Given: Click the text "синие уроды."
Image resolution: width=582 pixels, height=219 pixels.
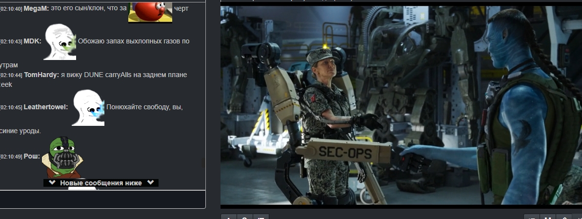Looking at the screenshot, I should (20, 131).
